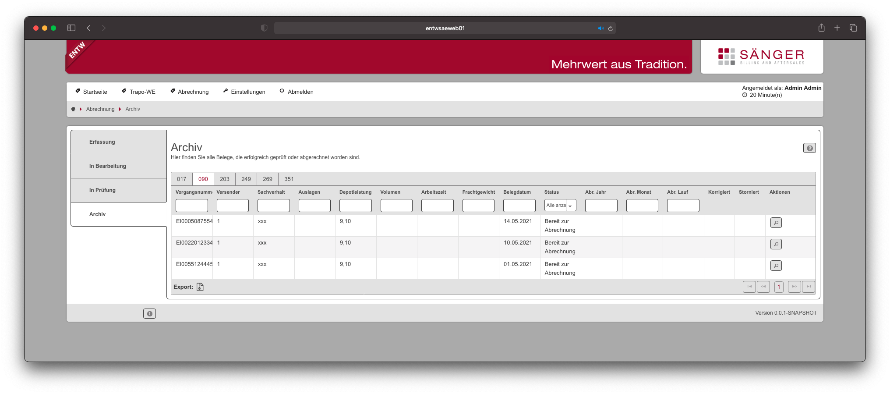Click Abmelden to log out
This screenshot has width=890, height=394.
pyautogui.click(x=297, y=92)
